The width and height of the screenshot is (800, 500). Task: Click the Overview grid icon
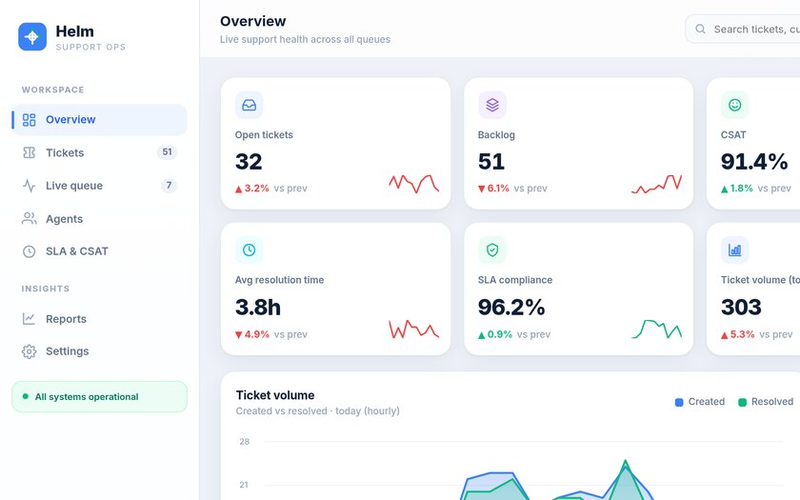30,120
